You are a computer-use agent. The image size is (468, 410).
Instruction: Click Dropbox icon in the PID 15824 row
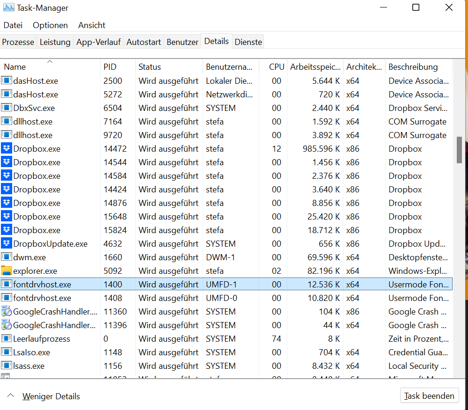click(6, 230)
